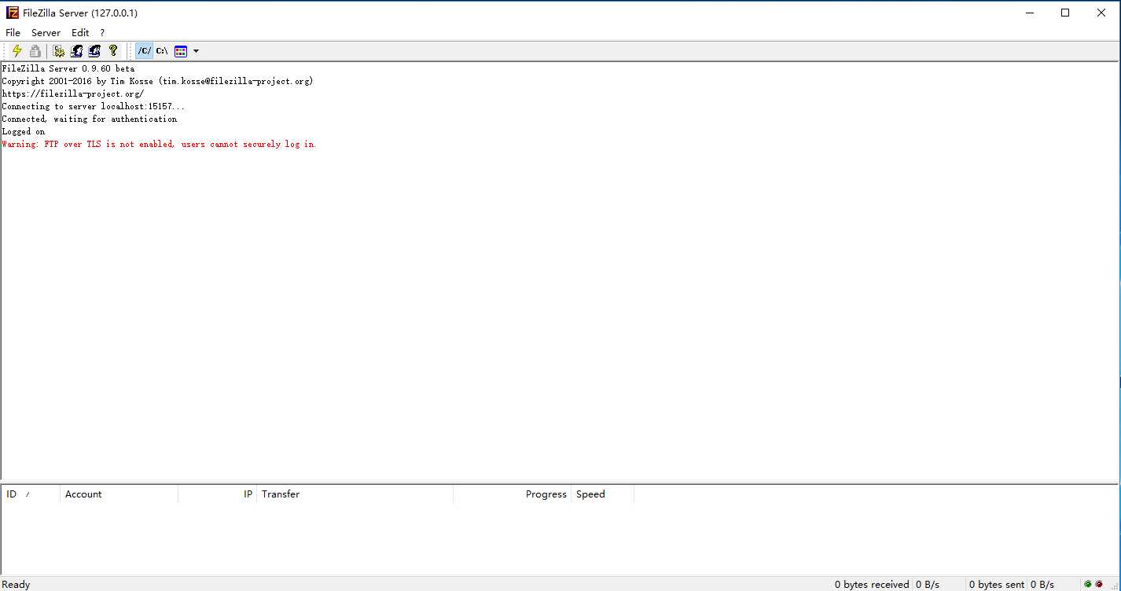
Task: Click 'Connecting to server localhost:15157...' line
Action: [94, 107]
